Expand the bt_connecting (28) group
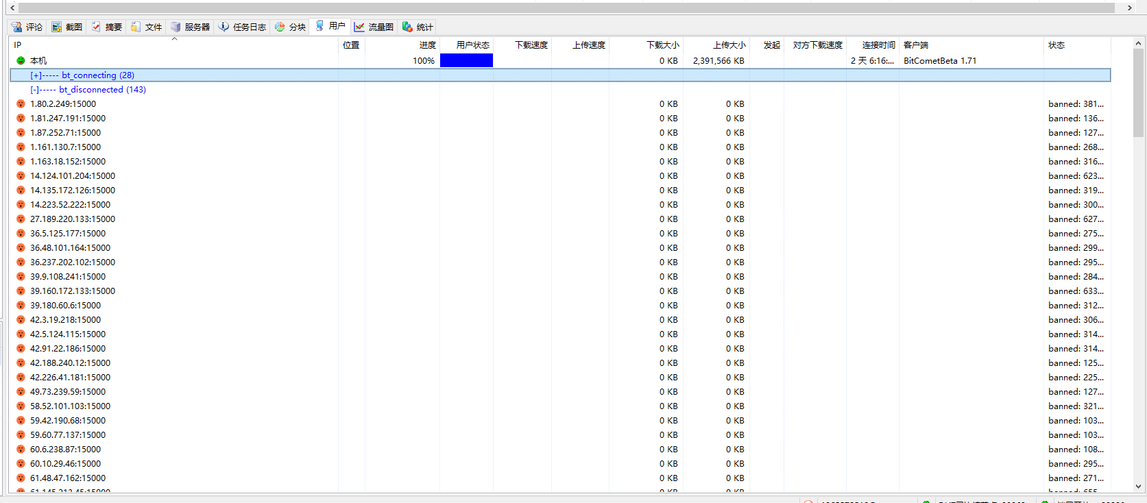The height and width of the screenshot is (503, 1147). click(36, 75)
